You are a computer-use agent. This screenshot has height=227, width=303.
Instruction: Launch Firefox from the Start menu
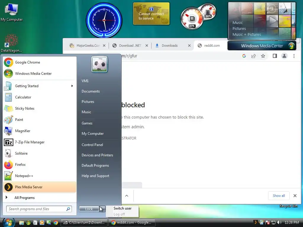click(40, 164)
